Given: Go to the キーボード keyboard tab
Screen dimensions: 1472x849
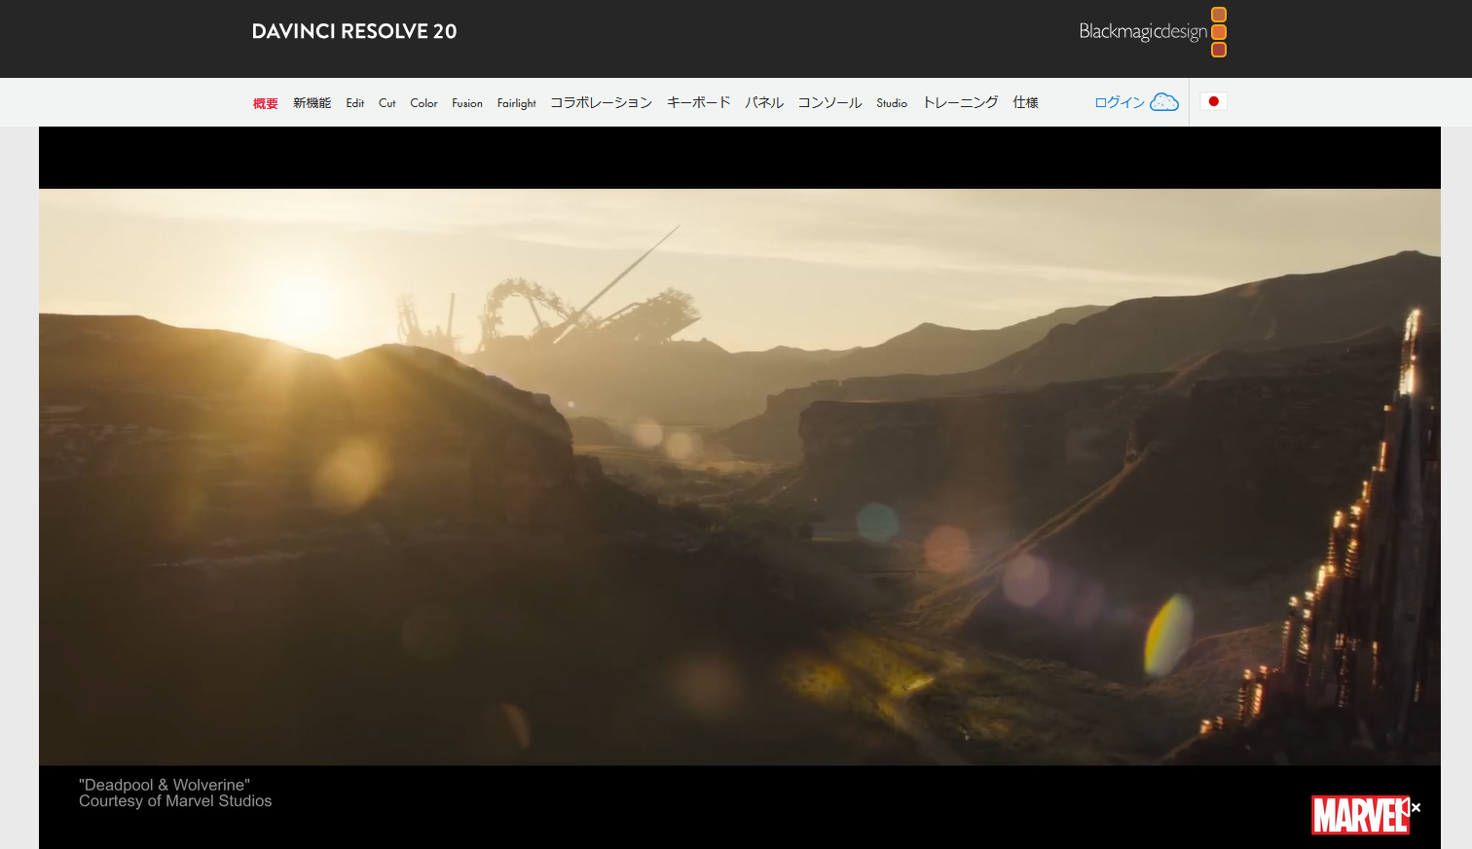Looking at the screenshot, I should [698, 103].
